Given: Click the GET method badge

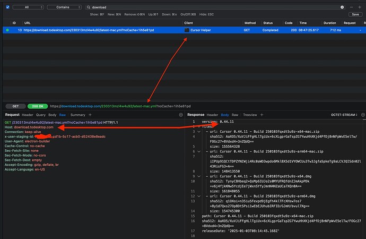Looking at the screenshot, I should tap(15, 106).
